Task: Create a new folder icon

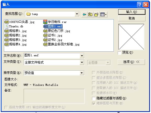Action: click(x=96, y=14)
